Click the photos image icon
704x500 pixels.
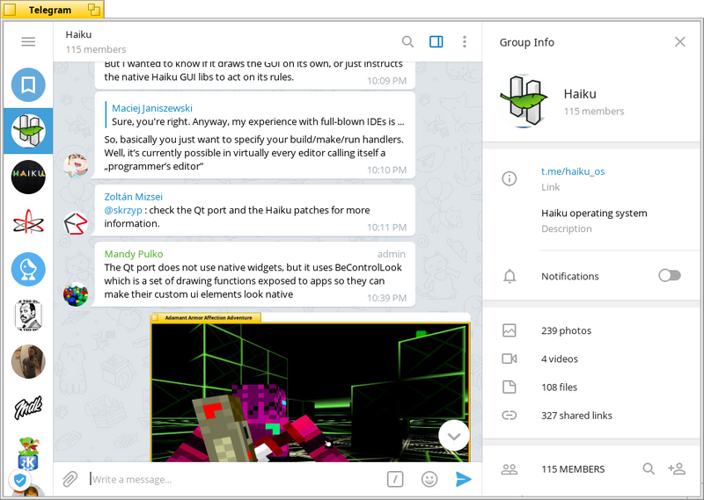click(x=510, y=330)
